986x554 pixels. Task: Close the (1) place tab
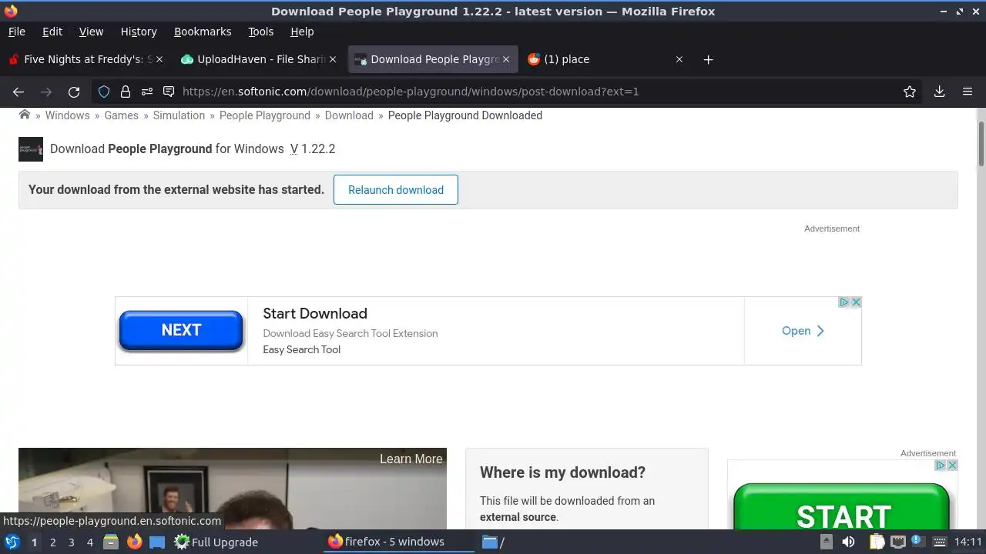click(x=679, y=59)
